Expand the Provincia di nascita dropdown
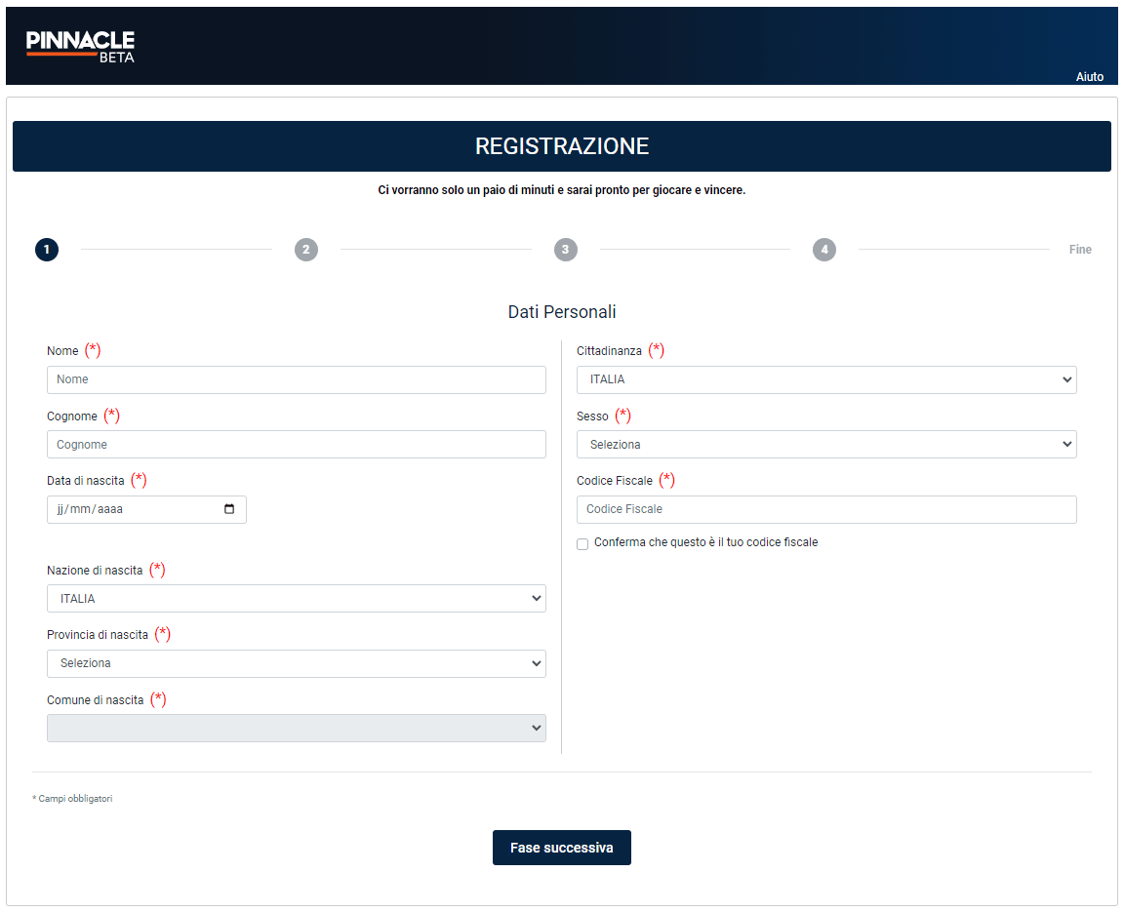1124x912 pixels. [x=296, y=663]
